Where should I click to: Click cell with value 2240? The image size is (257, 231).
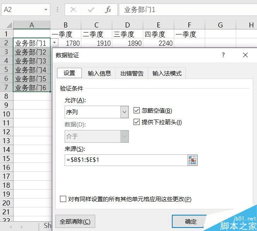point(158,43)
